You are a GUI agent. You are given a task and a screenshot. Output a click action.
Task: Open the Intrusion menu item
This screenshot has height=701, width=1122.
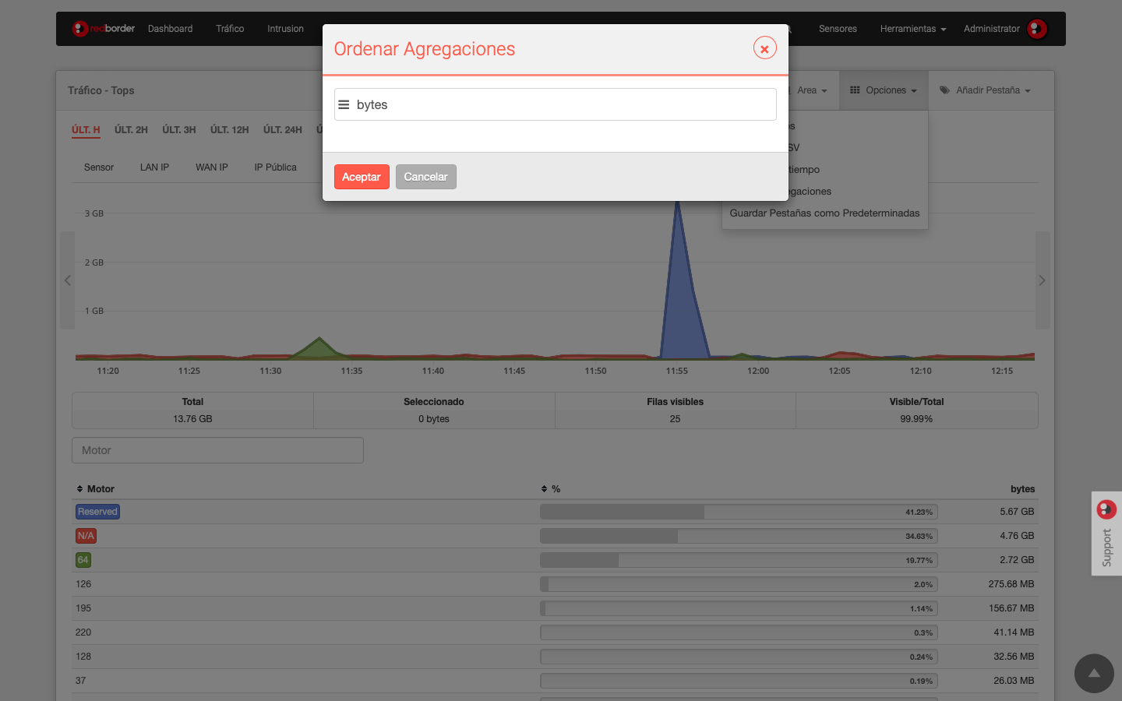pyautogui.click(x=285, y=29)
